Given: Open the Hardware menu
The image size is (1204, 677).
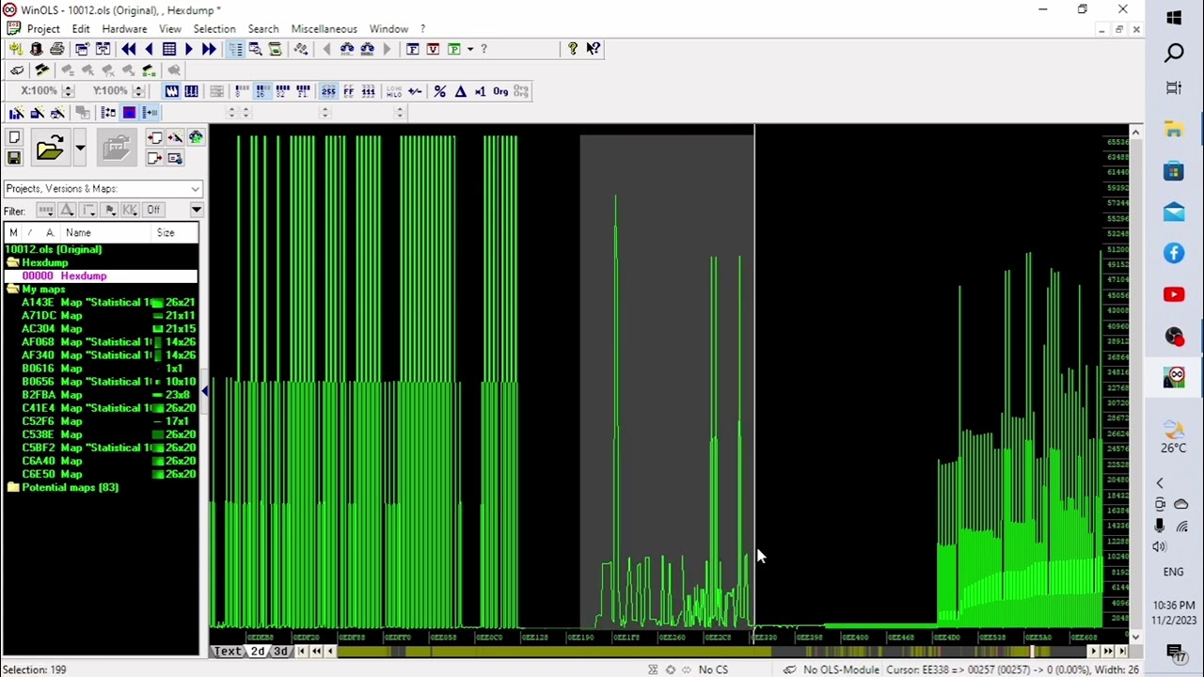Looking at the screenshot, I should tap(124, 29).
